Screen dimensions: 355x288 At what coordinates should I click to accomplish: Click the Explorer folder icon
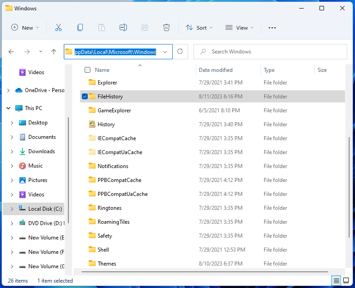tap(92, 82)
